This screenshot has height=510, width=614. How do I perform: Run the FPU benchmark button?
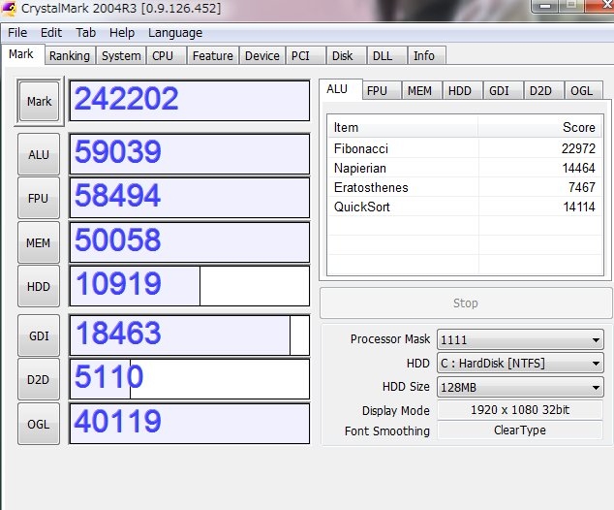coord(39,199)
